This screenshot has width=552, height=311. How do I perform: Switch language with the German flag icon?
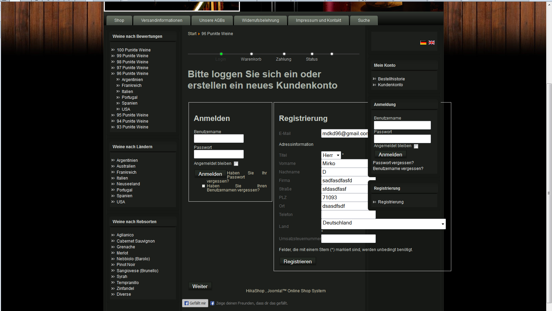point(423,43)
